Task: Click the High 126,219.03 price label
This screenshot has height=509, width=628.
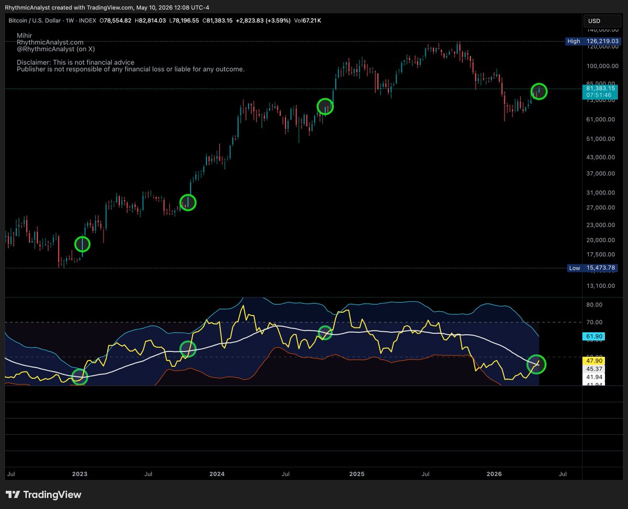Action: click(x=593, y=41)
